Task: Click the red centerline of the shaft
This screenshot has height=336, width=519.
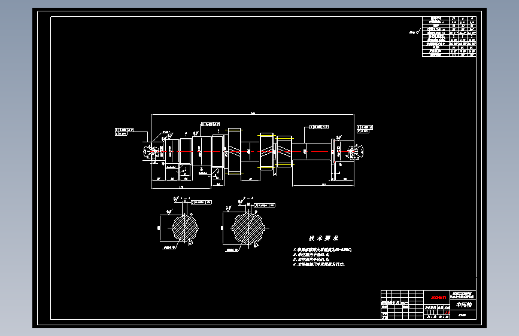Action: (253, 151)
